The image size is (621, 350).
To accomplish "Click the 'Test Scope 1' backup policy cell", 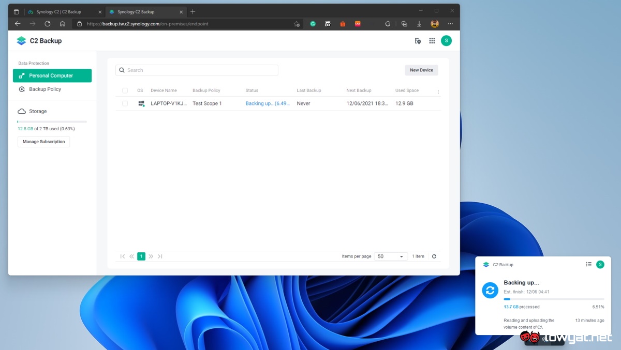I will coord(207,103).
